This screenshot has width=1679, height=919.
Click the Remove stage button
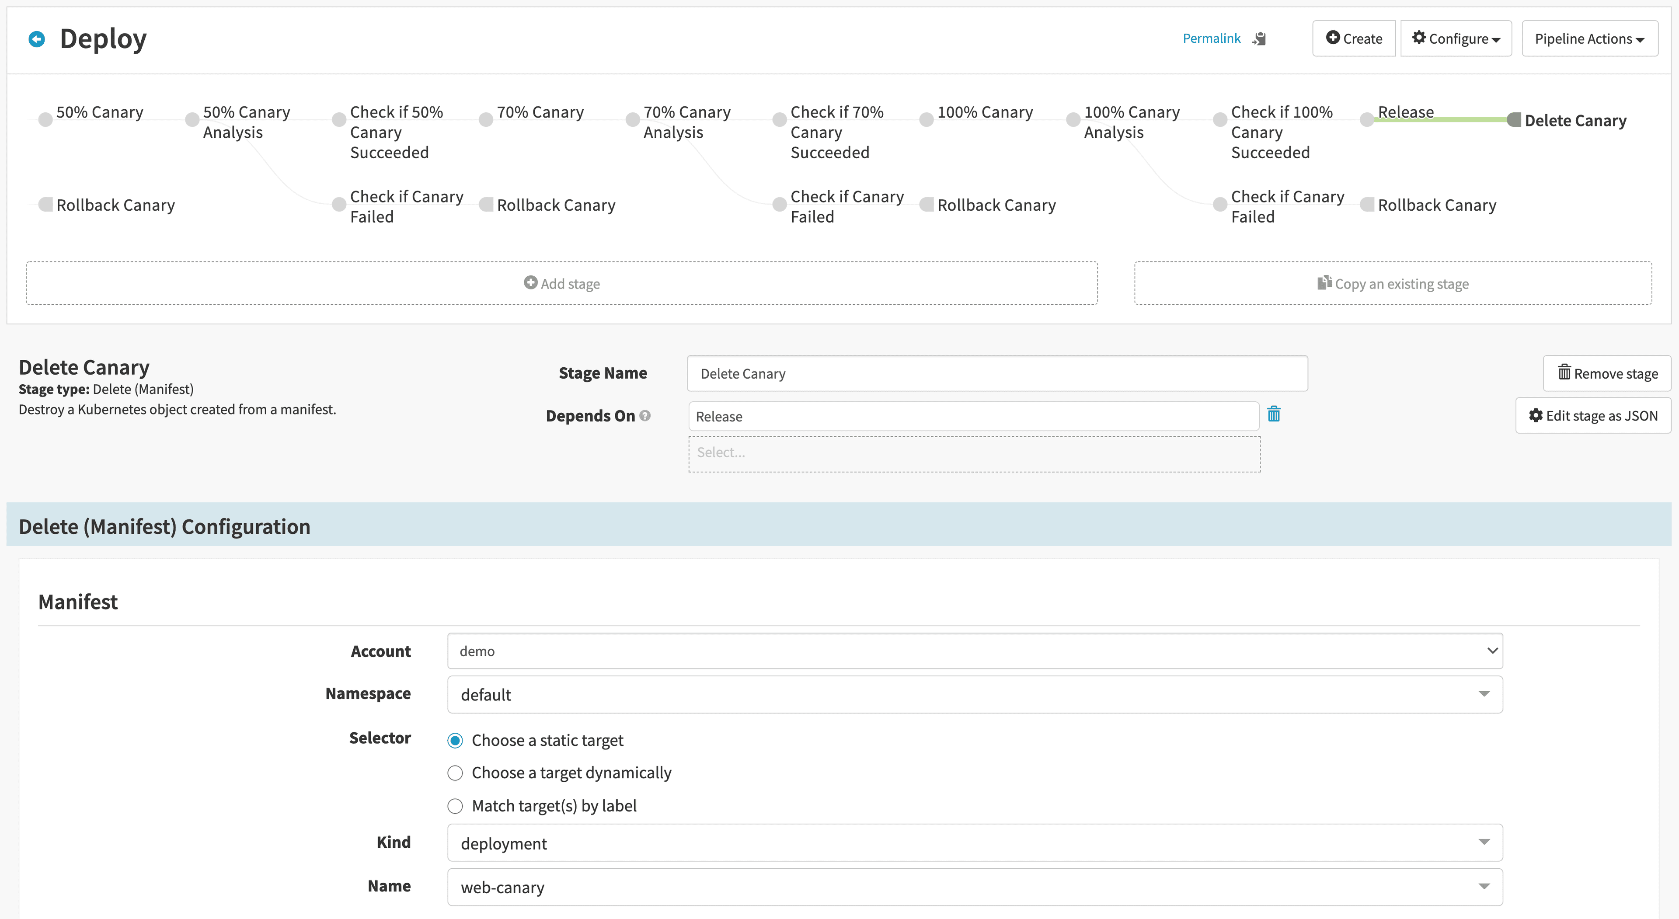pyautogui.click(x=1607, y=373)
